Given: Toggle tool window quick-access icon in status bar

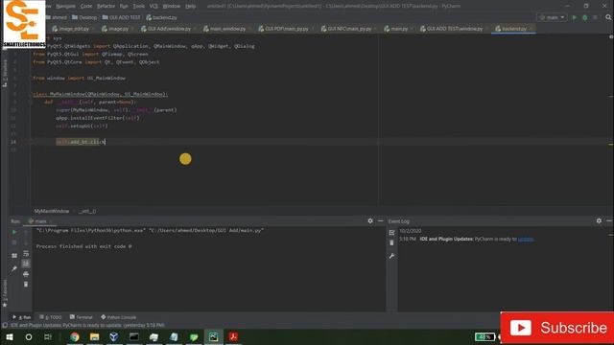Looking at the screenshot, I should click(x=5, y=326).
